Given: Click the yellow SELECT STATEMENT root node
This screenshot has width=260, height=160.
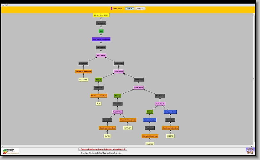Looking at the screenshot, I should point(101,15).
